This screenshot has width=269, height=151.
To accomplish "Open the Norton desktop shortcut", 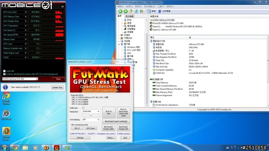I will click(6, 134).
